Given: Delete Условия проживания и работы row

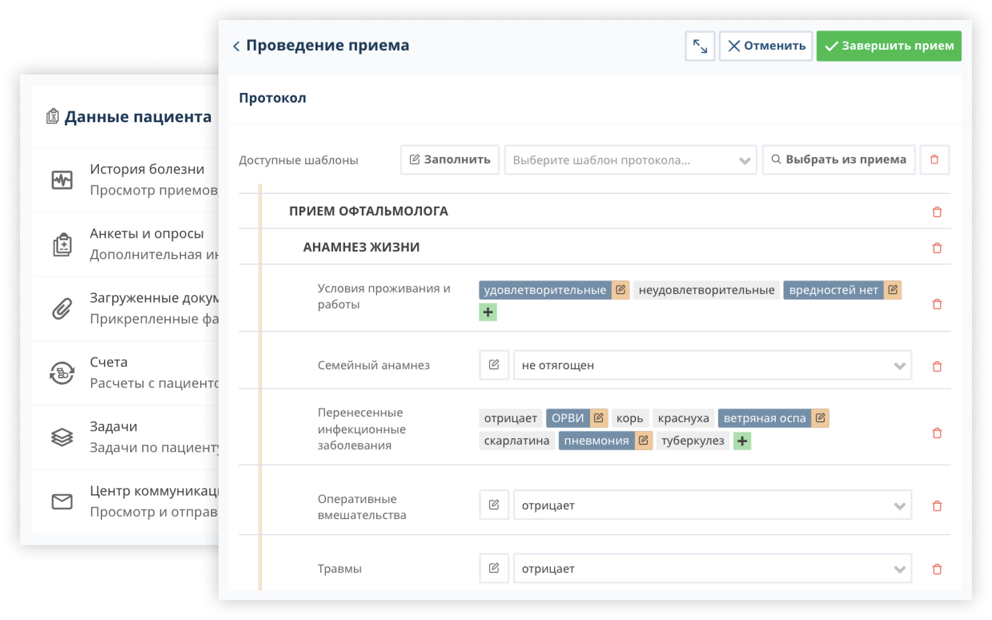Looking at the screenshot, I should coord(937,304).
